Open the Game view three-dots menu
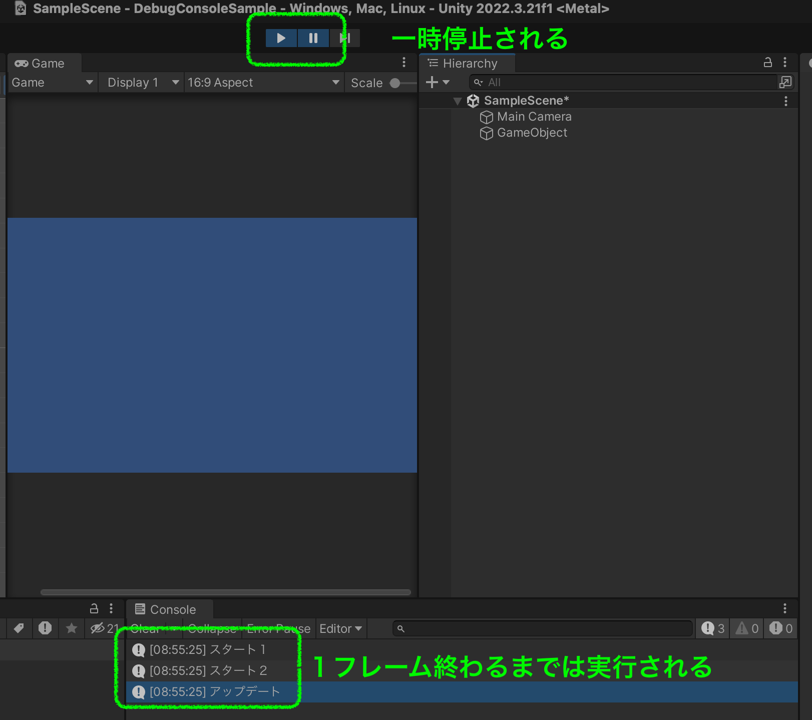812x720 pixels. (x=404, y=62)
